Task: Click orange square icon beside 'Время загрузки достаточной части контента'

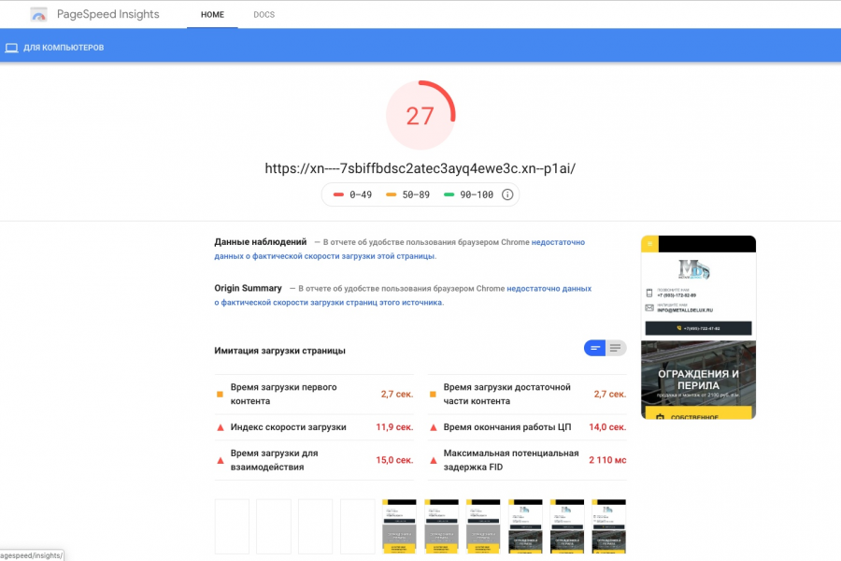Action: click(x=433, y=394)
